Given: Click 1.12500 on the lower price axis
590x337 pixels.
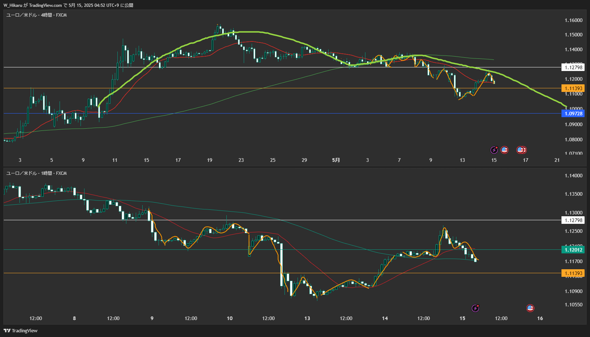Looking at the screenshot, I should click(573, 231).
